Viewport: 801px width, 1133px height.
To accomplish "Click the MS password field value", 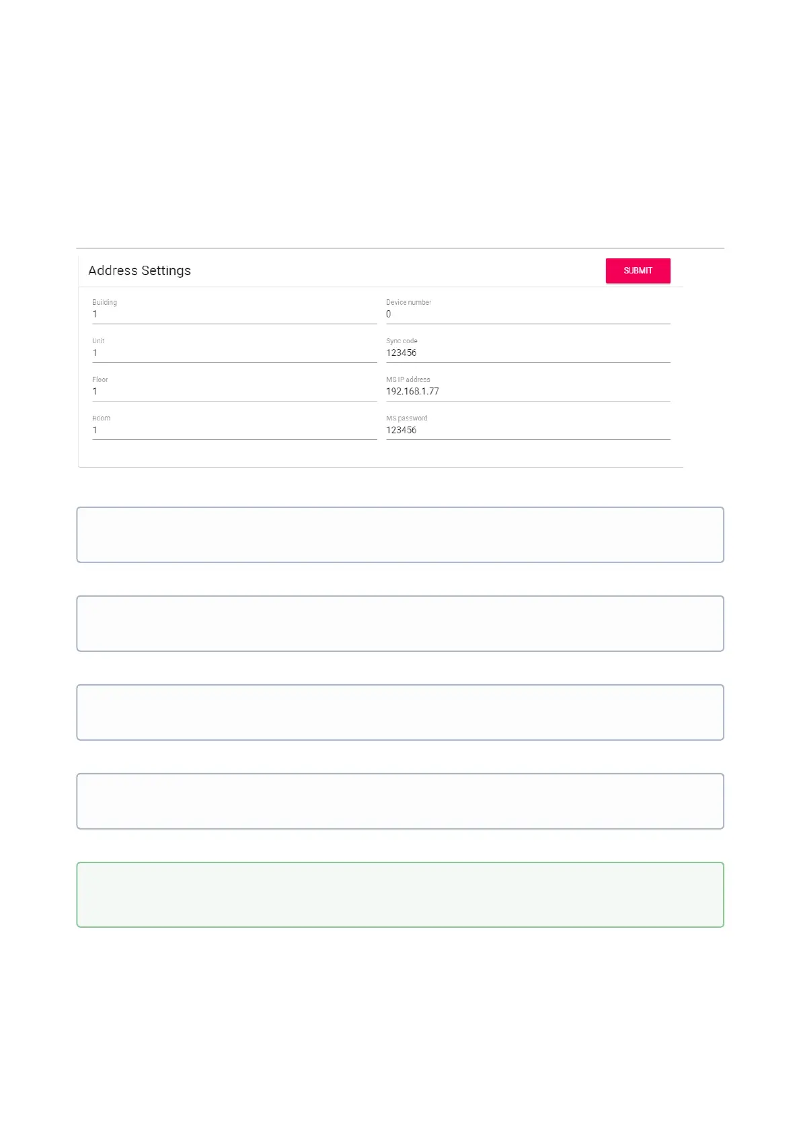I will tap(402, 430).
